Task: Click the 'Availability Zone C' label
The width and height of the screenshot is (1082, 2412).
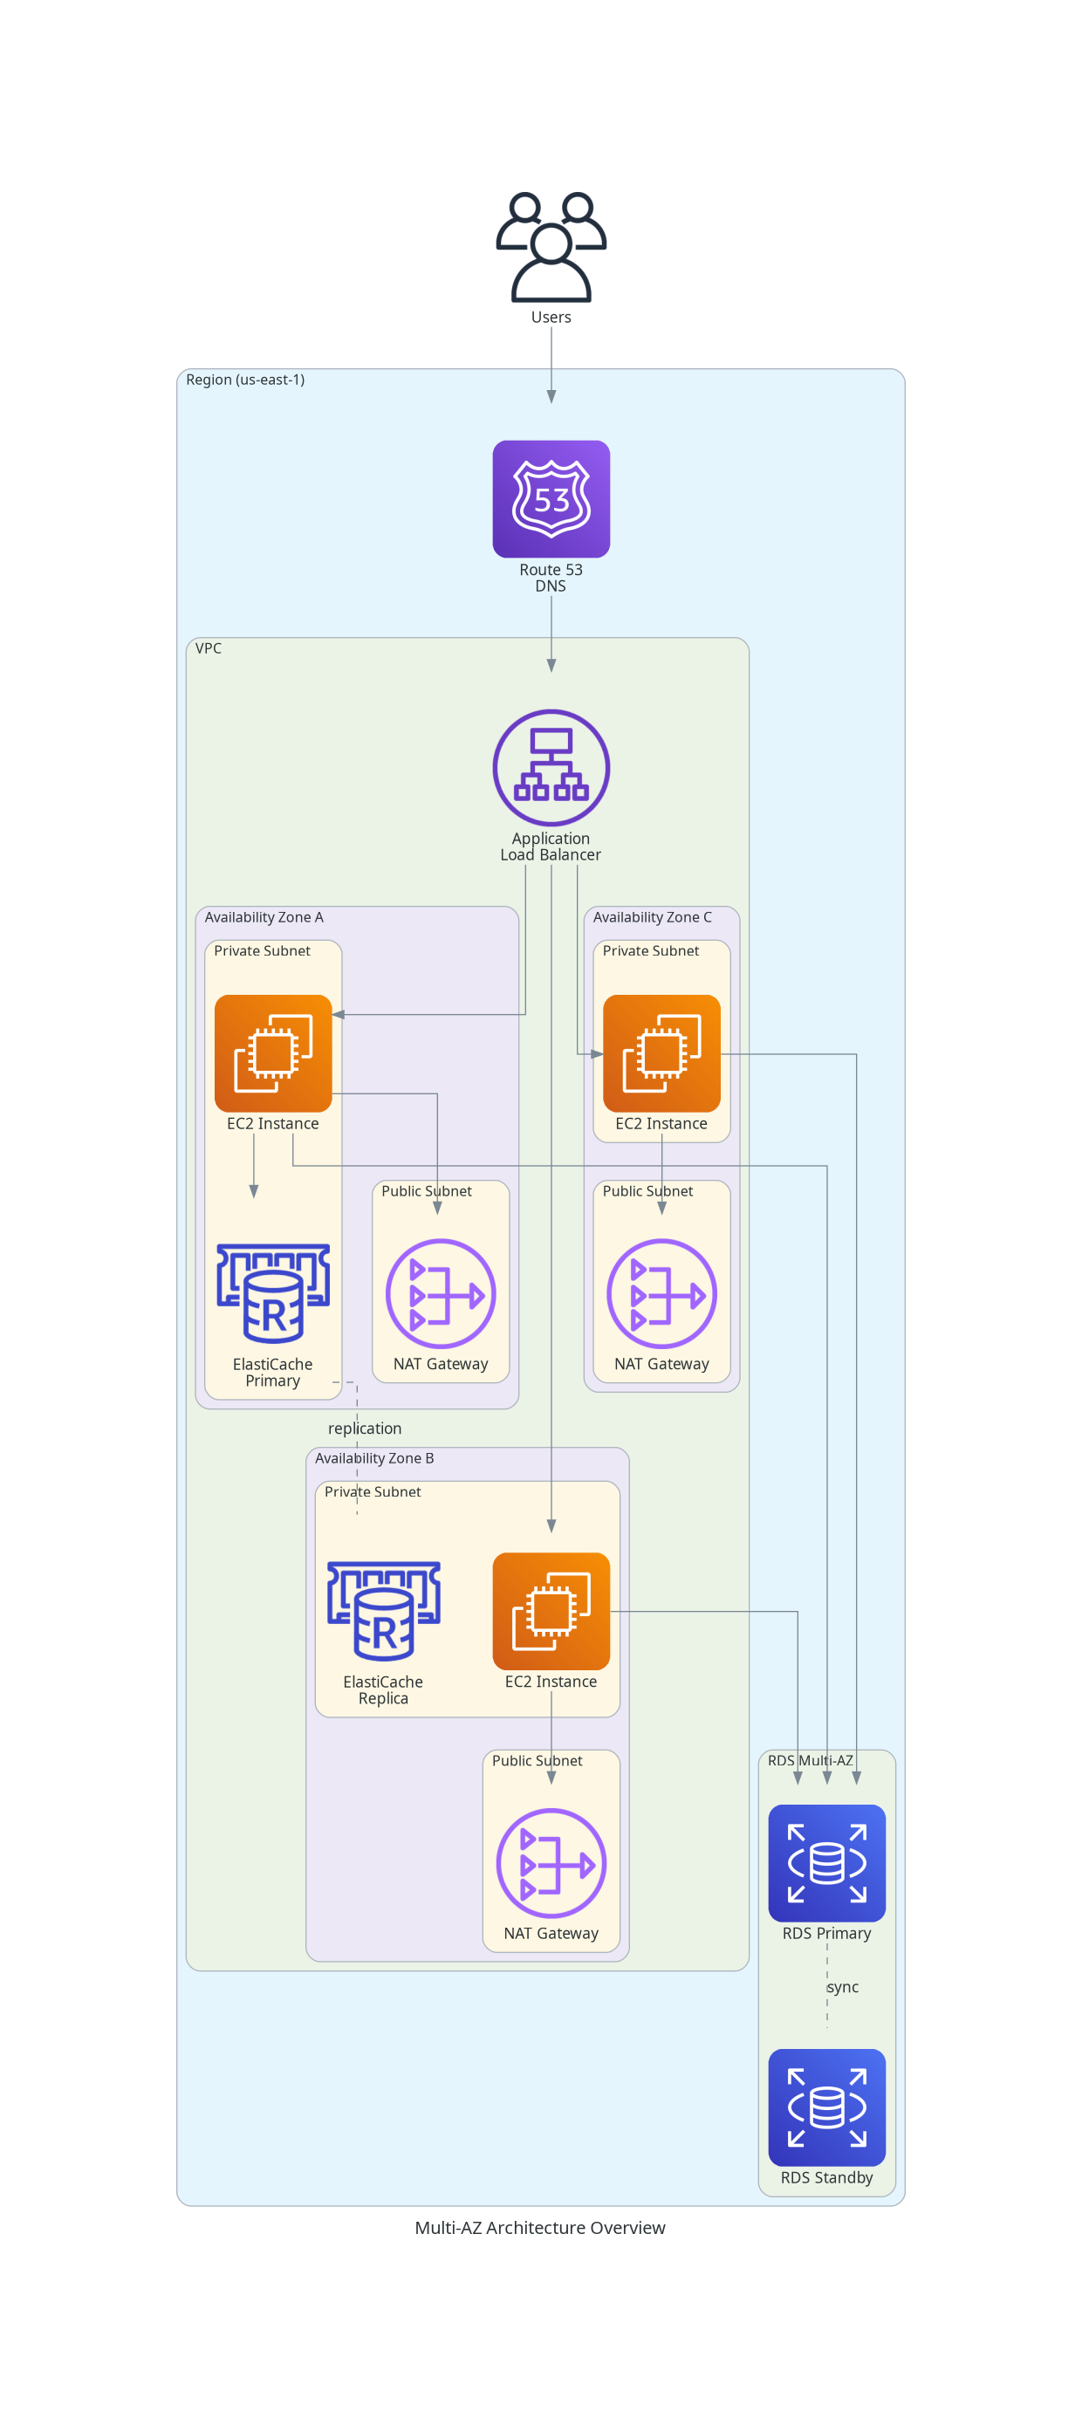Action: pos(653,916)
